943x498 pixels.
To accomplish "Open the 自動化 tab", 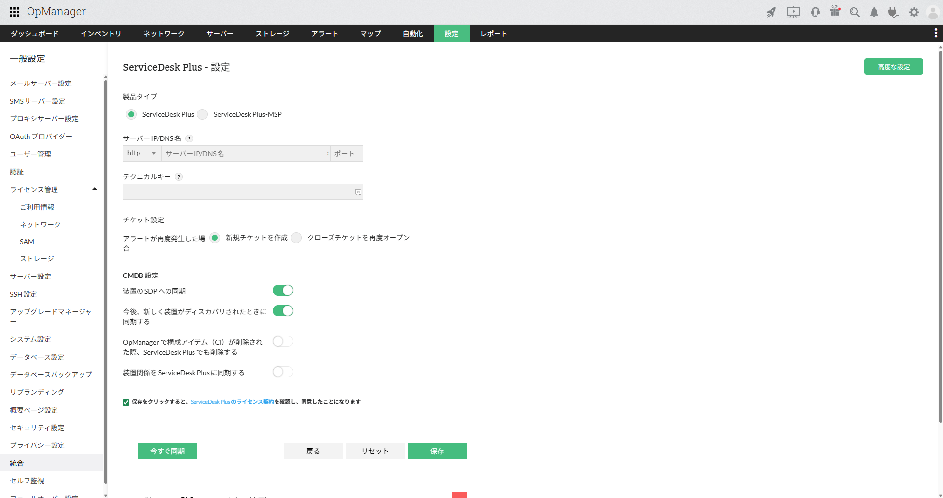I will (x=413, y=33).
